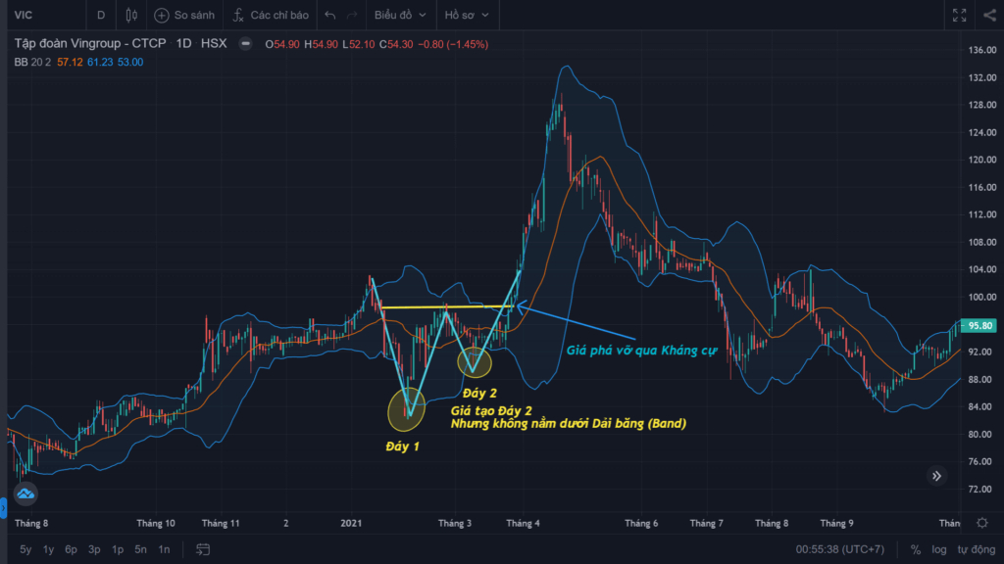Select the 1p time range
This screenshot has height=564, width=1004.
[x=118, y=549]
